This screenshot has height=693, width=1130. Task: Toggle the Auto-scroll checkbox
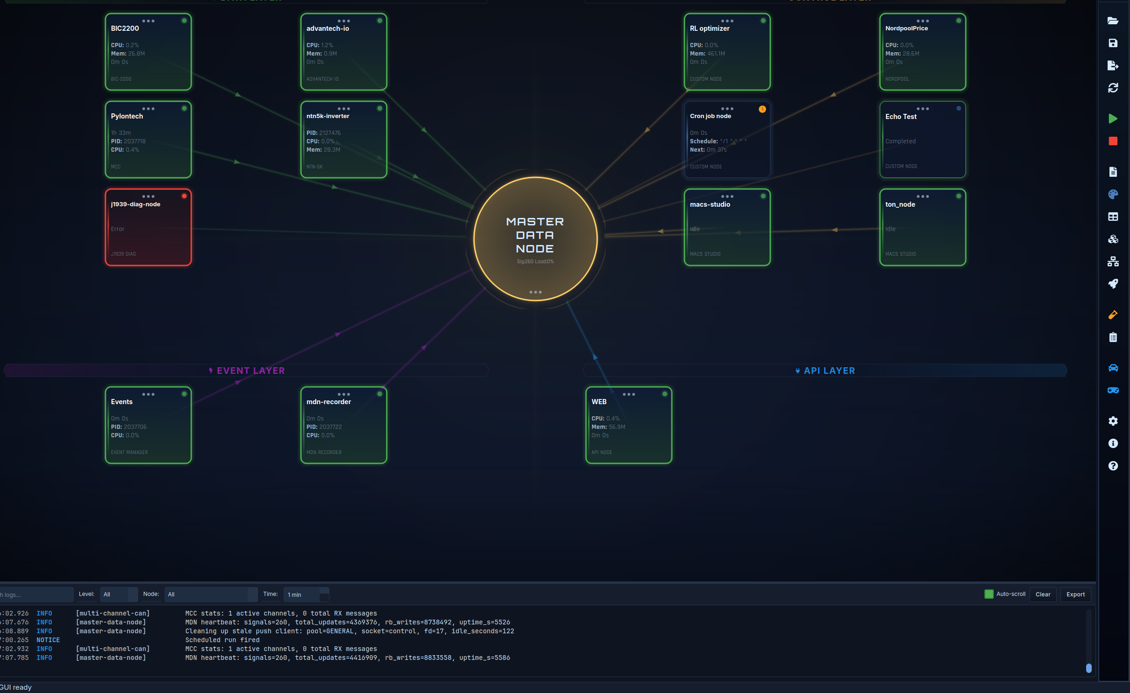(989, 594)
